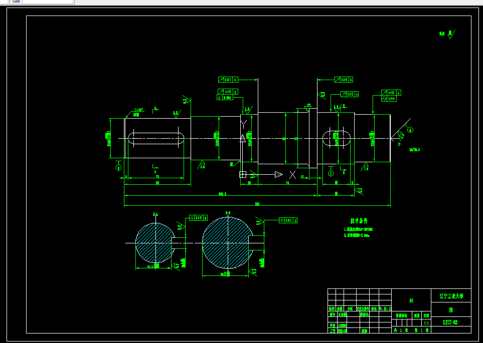Image resolution: width=483 pixels, height=343 pixels.
Task: Select technical requirement line 2
Action: click(x=357, y=235)
